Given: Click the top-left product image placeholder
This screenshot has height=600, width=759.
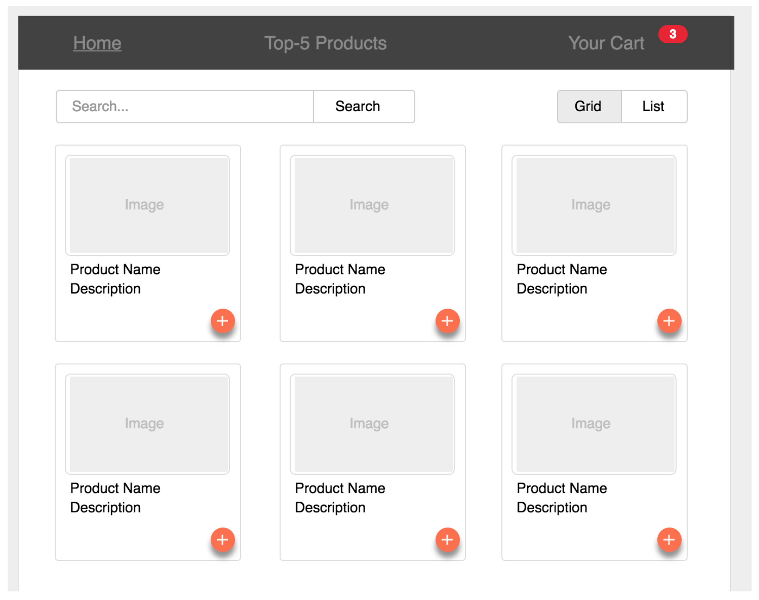Looking at the screenshot, I should [147, 205].
